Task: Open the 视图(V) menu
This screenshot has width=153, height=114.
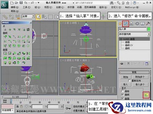Action: point(48,7)
